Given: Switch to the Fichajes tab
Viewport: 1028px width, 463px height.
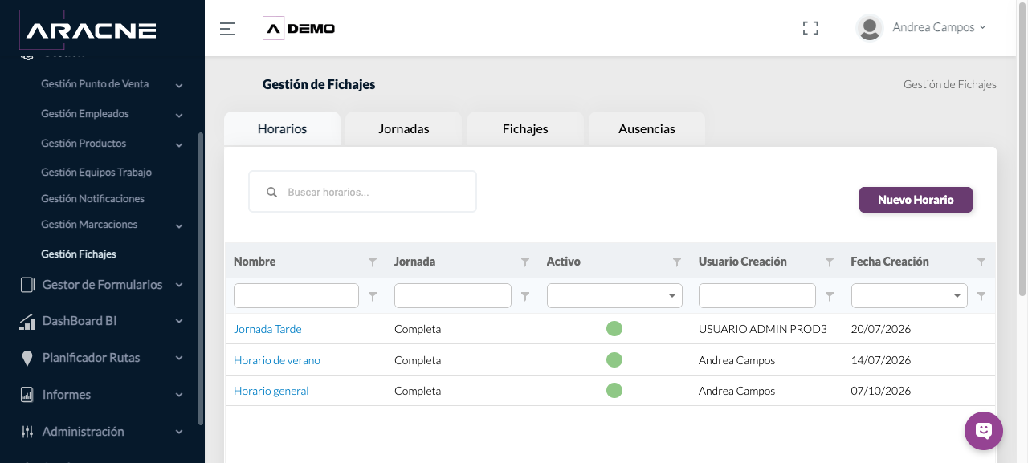Looking at the screenshot, I should click(x=525, y=128).
